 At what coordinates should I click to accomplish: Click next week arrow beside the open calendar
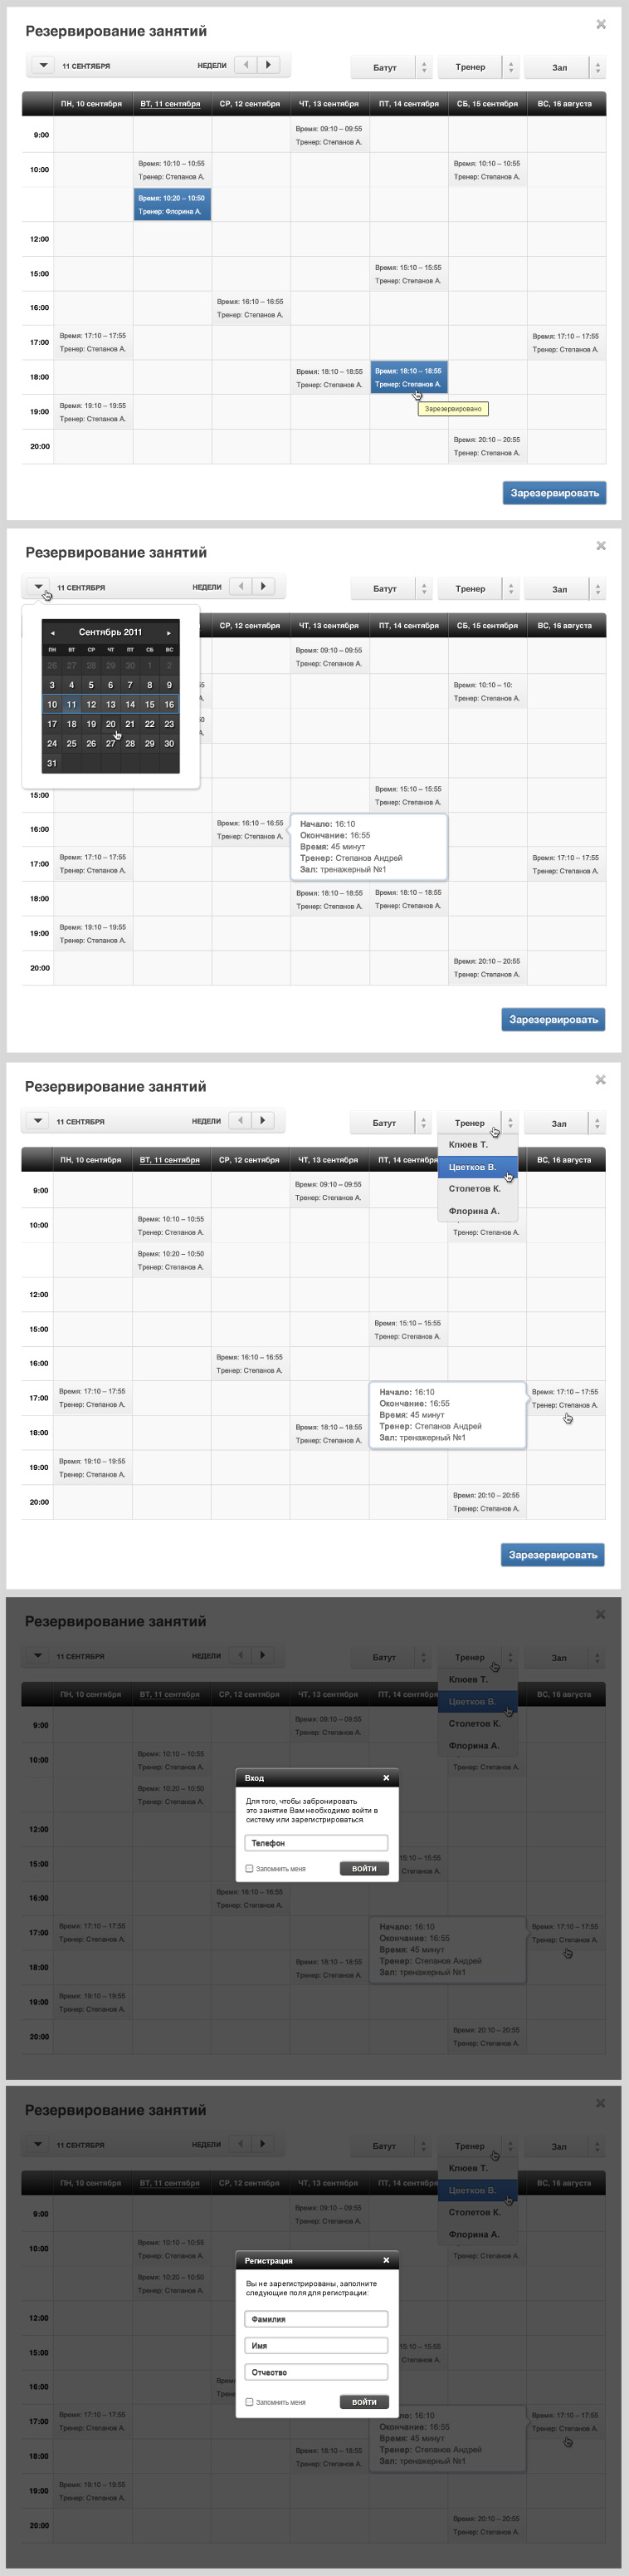click(264, 587)
